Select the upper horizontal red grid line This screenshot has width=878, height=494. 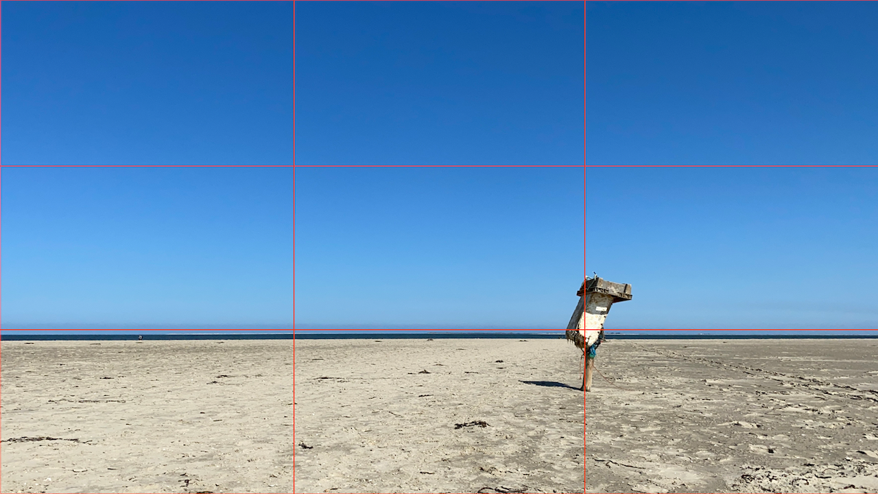coord(439,166)
